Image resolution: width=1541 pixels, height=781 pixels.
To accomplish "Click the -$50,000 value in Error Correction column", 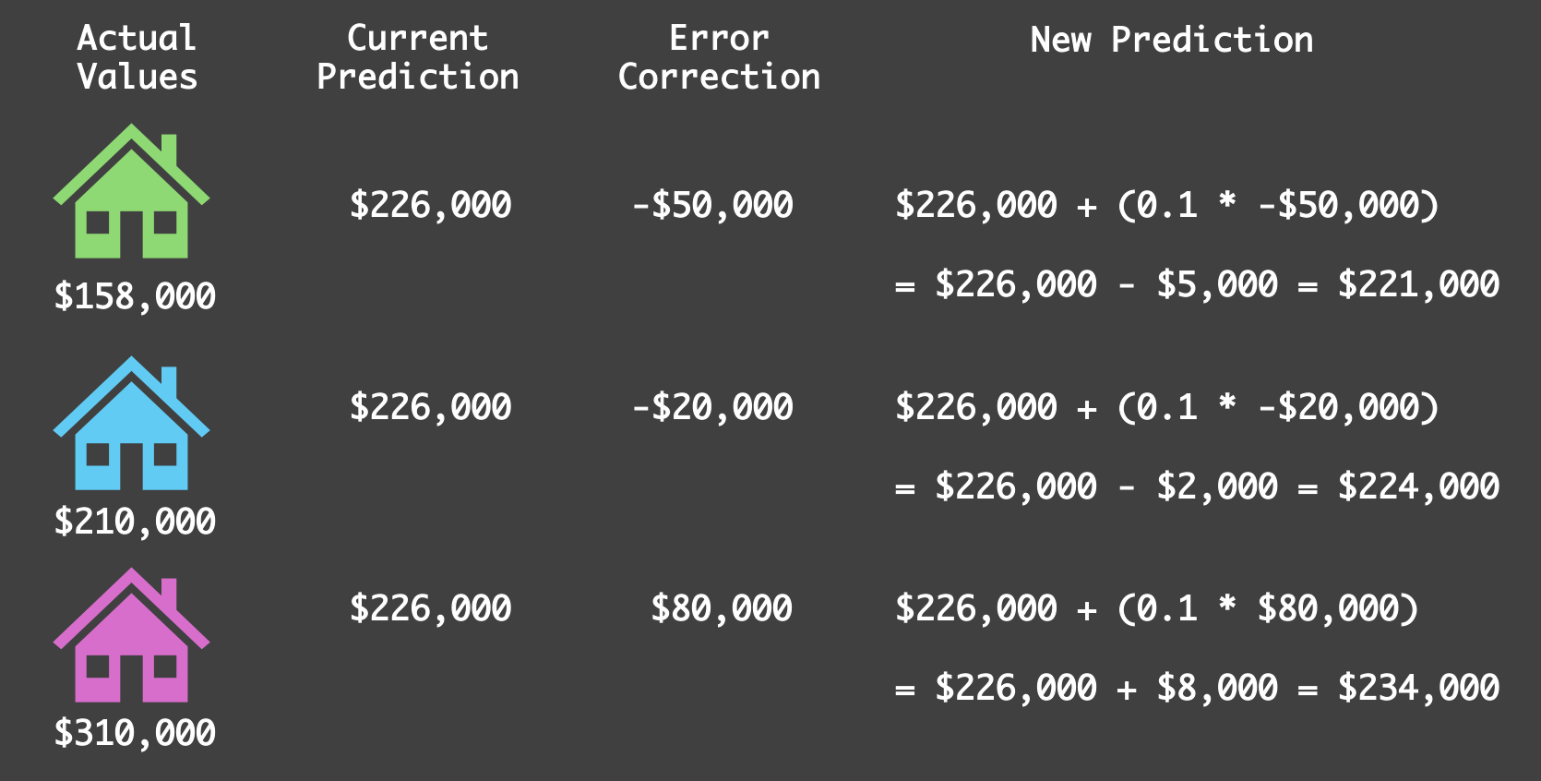I will click(712, 205).
